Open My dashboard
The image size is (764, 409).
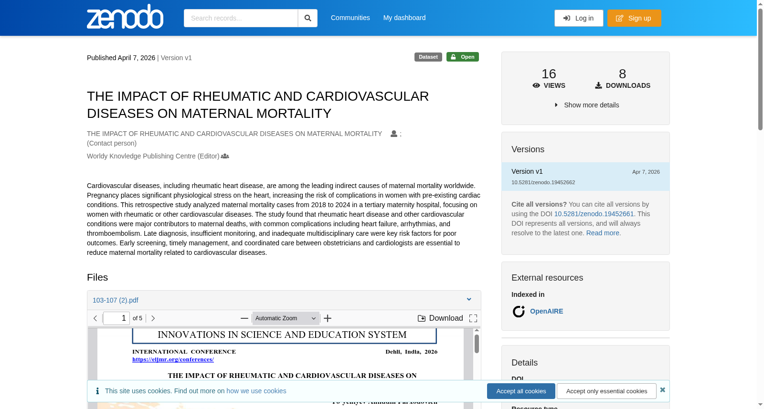(x=404, y=18)
